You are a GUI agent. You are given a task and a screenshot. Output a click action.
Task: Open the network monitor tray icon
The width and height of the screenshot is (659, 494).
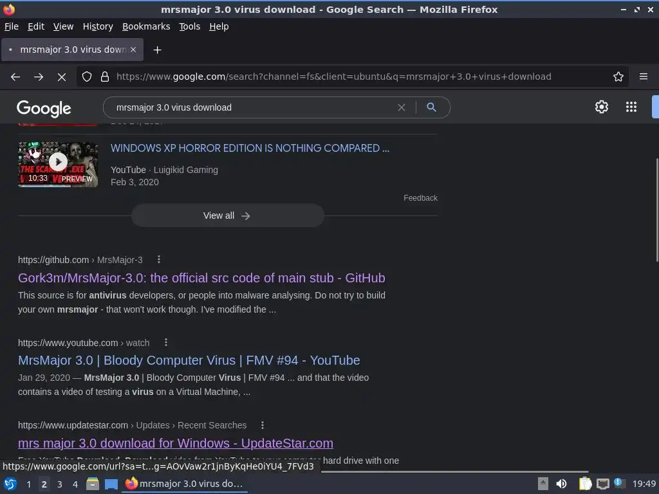602,484
